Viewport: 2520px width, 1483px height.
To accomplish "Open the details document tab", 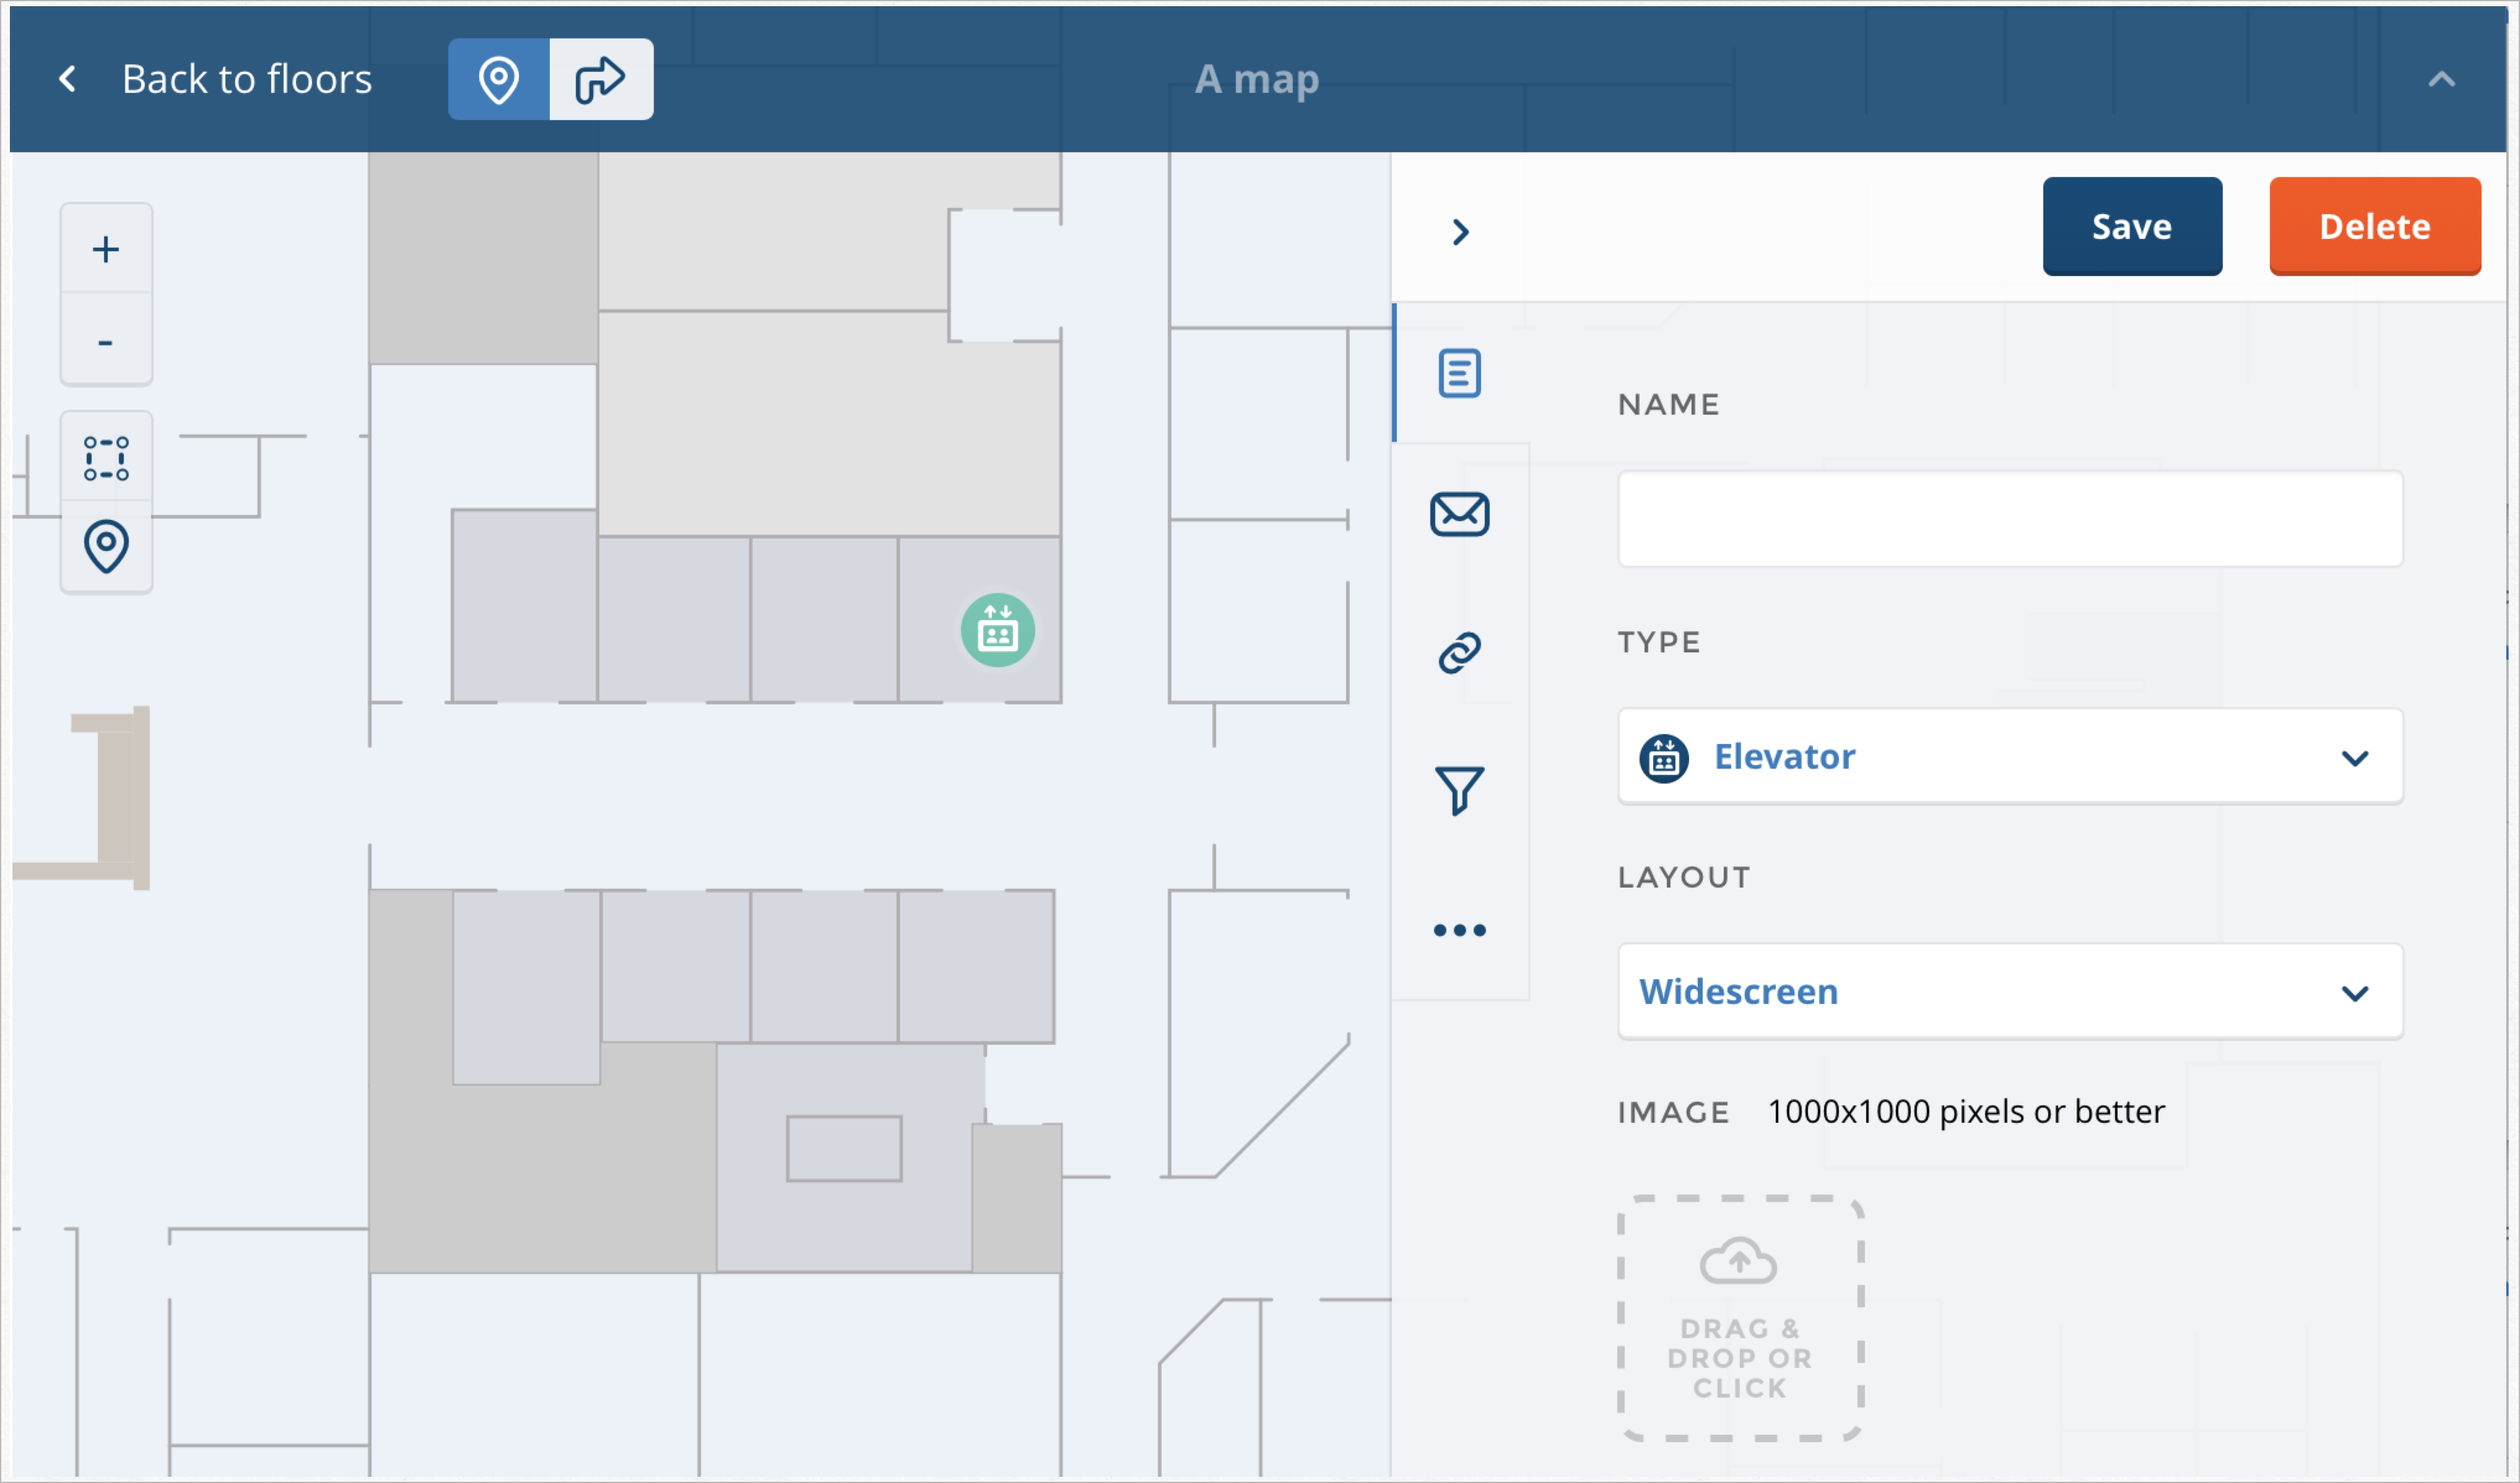I will [x=1459, y=373].
